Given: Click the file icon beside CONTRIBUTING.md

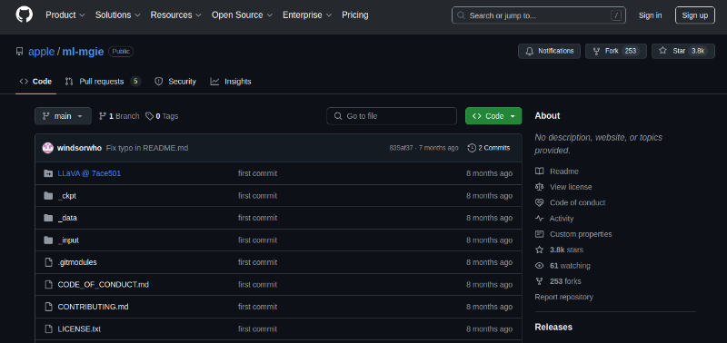Looking at the screenshot, I should tap(48, 307).
